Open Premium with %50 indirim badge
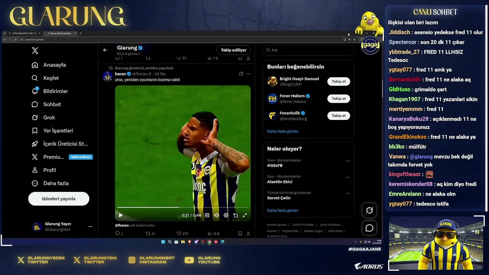 pos(62,157)
